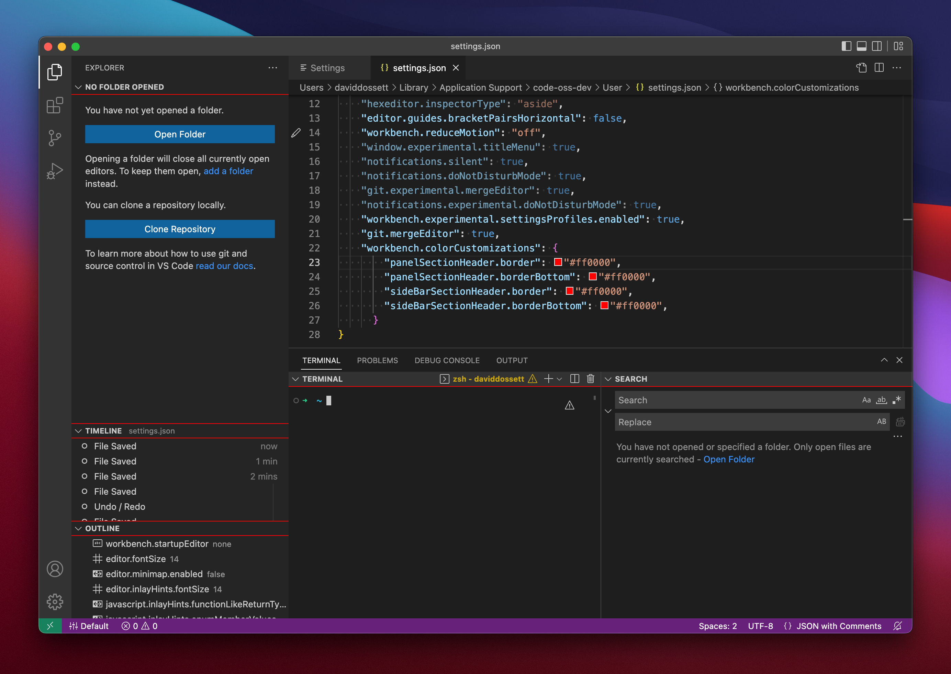Switch to PROBLEMS panel tab
The height and width of the screenshot is (674, 951).
(377, 360)
